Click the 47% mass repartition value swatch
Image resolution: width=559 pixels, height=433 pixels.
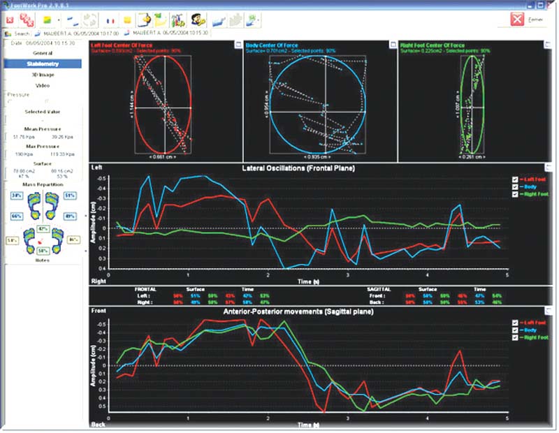[42, 228]
